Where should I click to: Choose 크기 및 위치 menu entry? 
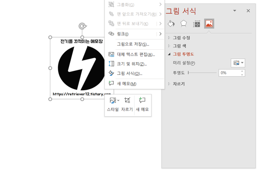click(x=135, y=64)
